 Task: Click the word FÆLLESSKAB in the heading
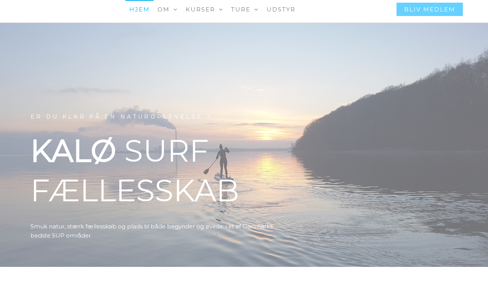point(135,190)
